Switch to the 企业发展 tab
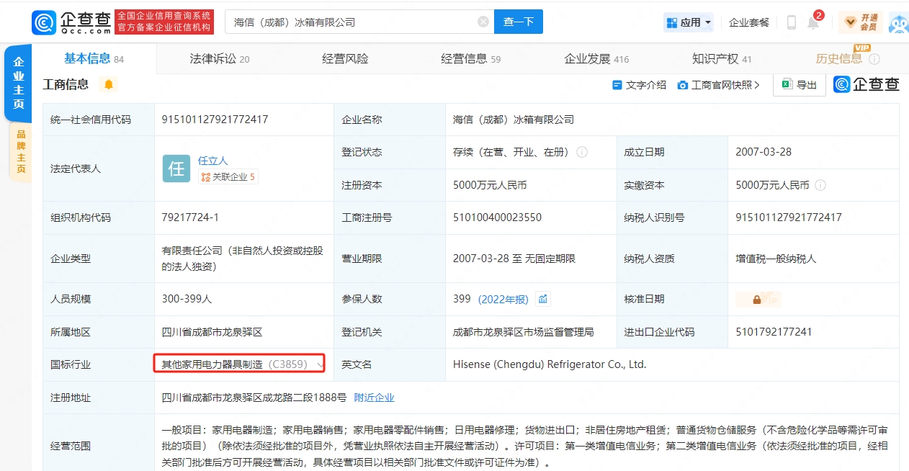Viewport: 909px width, 471px height. pos(596,59)
